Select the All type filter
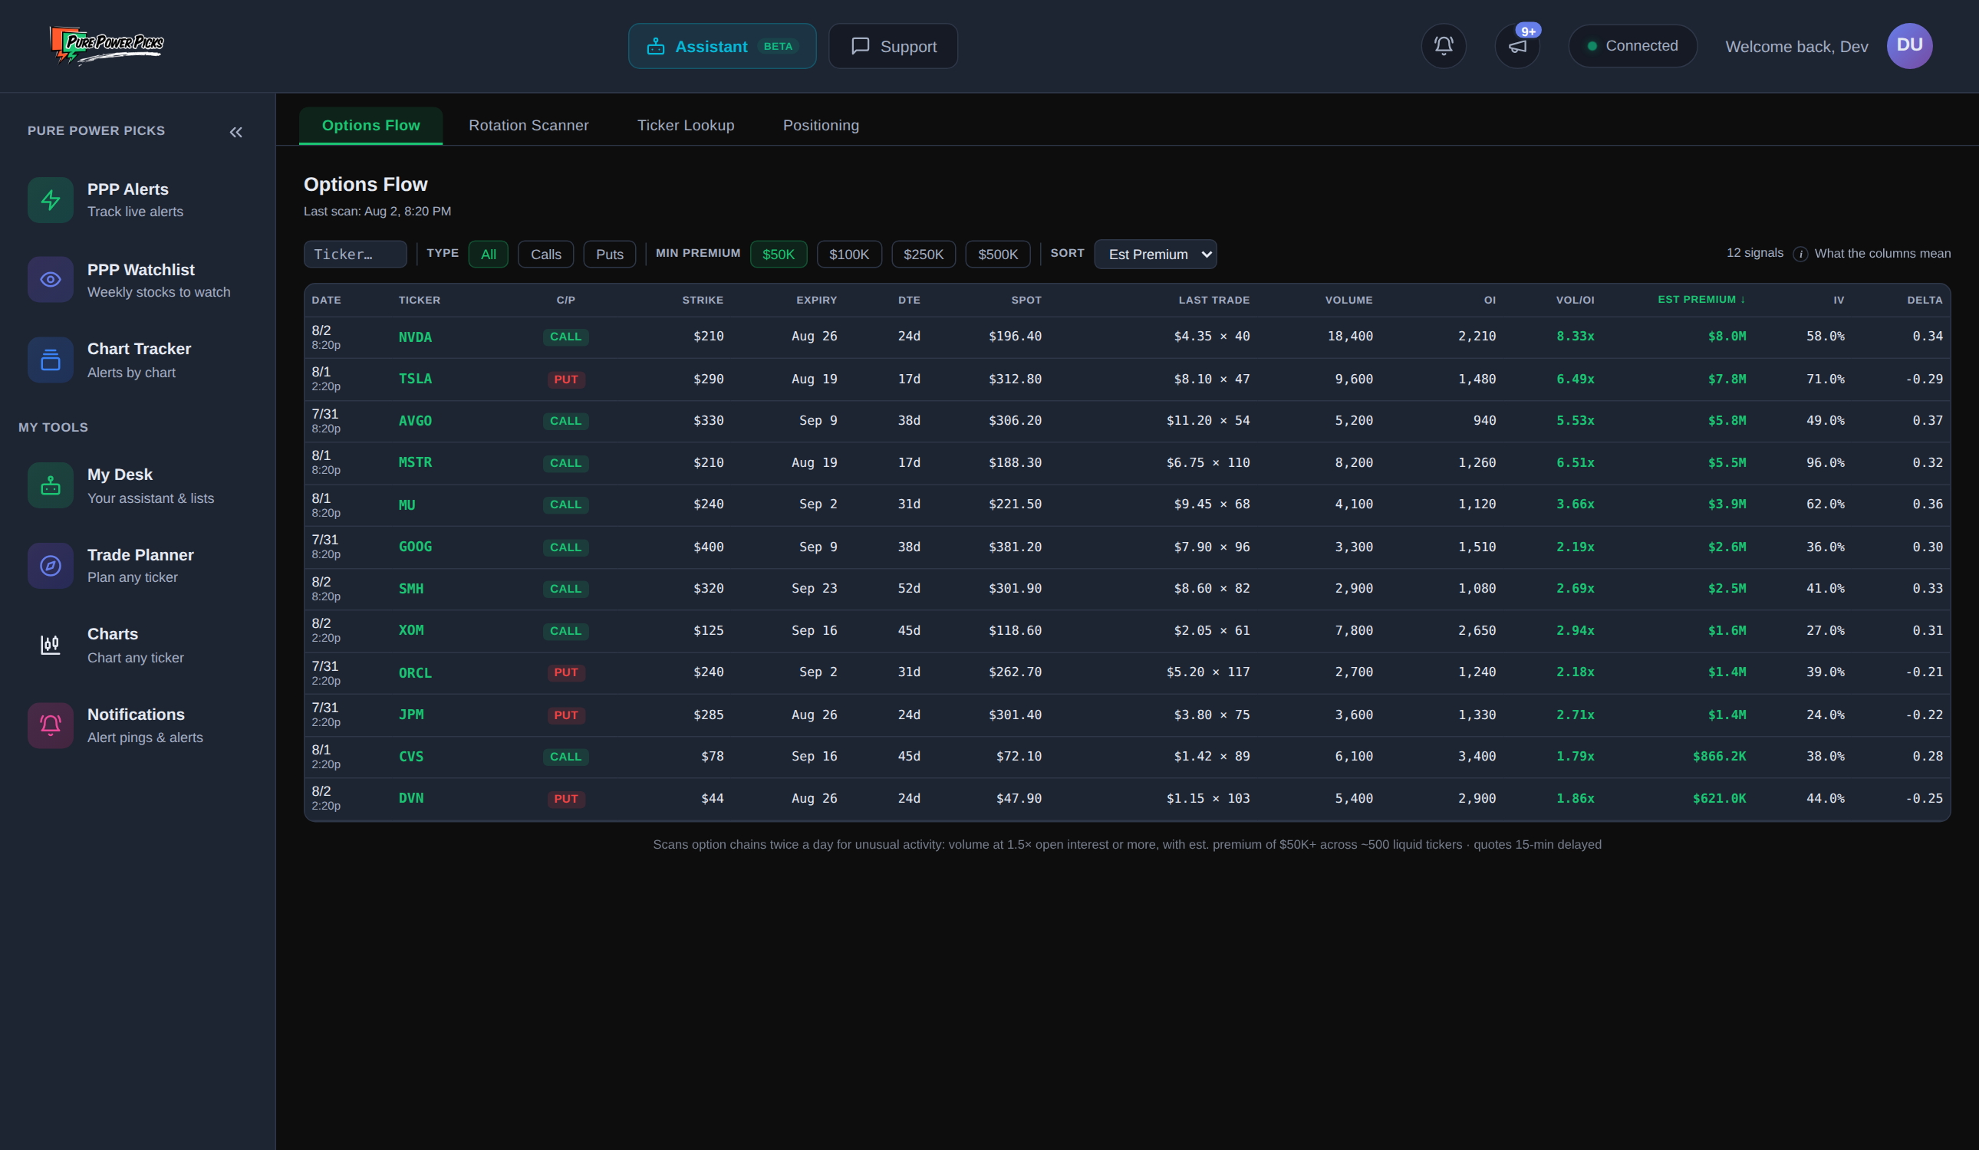The height and width of the screenshot is (1150, 1979). [x=489, y=255]
